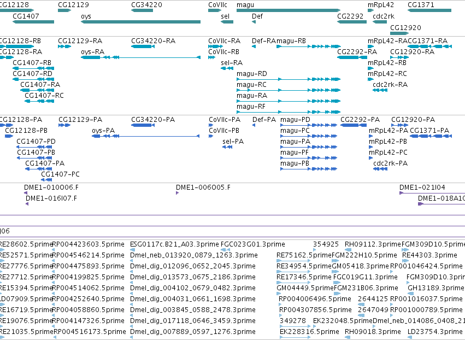This screenshot has width=465, height=340.
Task: Select the DME1-021I04 clone label
Action: pyautogui.click(x=422, y=187)
